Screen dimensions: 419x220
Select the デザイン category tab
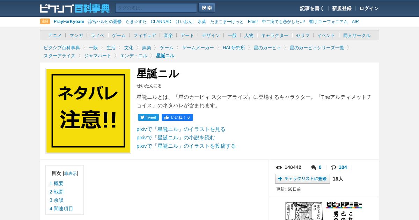click(211, 35)
